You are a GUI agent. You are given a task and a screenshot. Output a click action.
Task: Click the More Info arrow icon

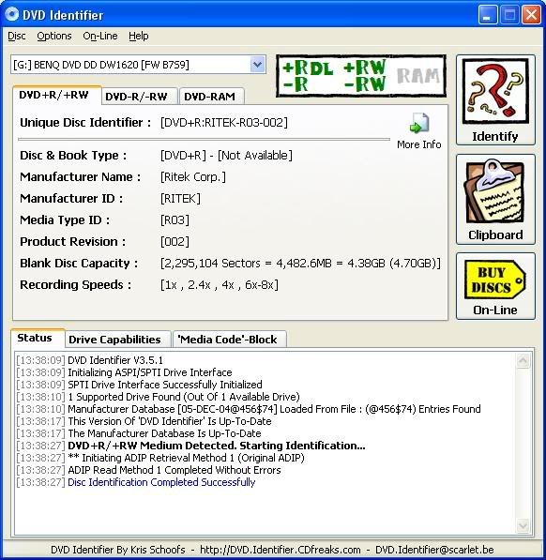pyautogui.click(x=419, y=124)
